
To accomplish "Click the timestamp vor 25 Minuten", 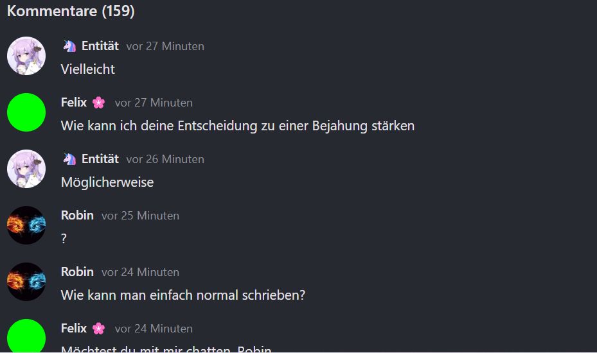I will pos(141,216).
